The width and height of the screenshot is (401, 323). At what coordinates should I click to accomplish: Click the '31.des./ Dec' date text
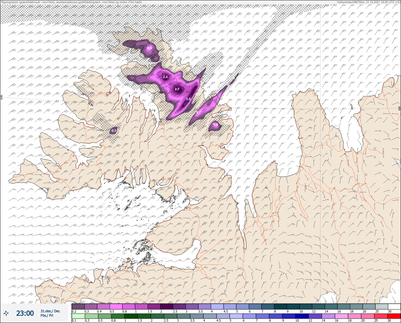coord(50,311)
